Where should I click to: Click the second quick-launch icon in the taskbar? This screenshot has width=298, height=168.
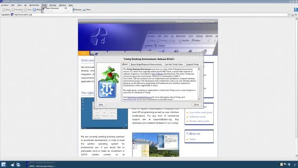19,165
